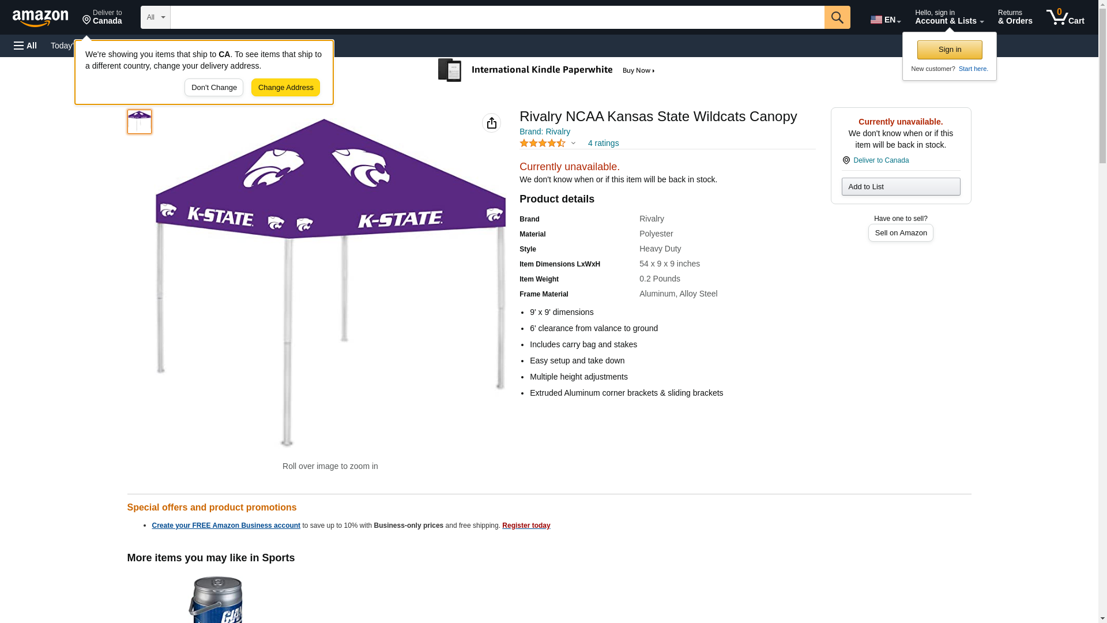Click the share icon on product image
The height and width of the screenshot is (623, 1107).
(491, 123)
